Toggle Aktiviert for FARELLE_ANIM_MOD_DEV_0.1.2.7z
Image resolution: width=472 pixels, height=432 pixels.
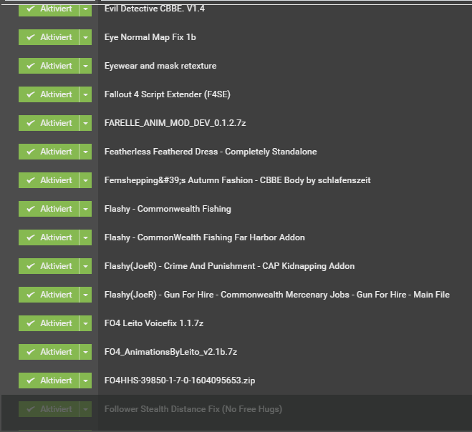point(49,123)
